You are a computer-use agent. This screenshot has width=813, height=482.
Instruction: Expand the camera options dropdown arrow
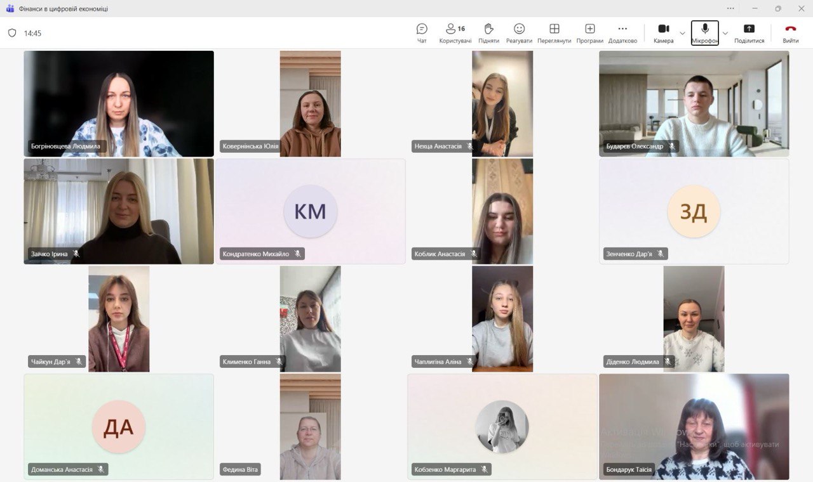click(683, 33)
